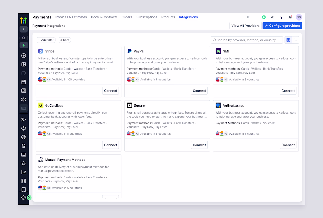Open the Subscriptions tab
This screenshot has height=218, width=323.
coord(147,17)
